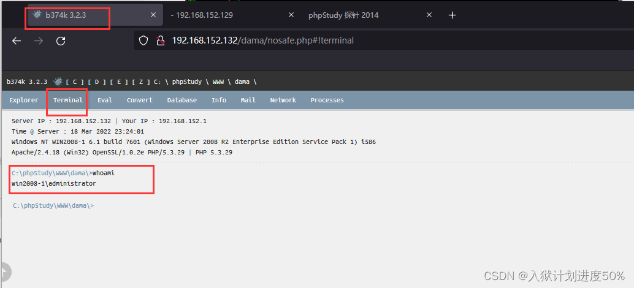Open the Convert menu tab
Image resolution: width=634 pixels, height=288 pixels.
tap(140, 100)
